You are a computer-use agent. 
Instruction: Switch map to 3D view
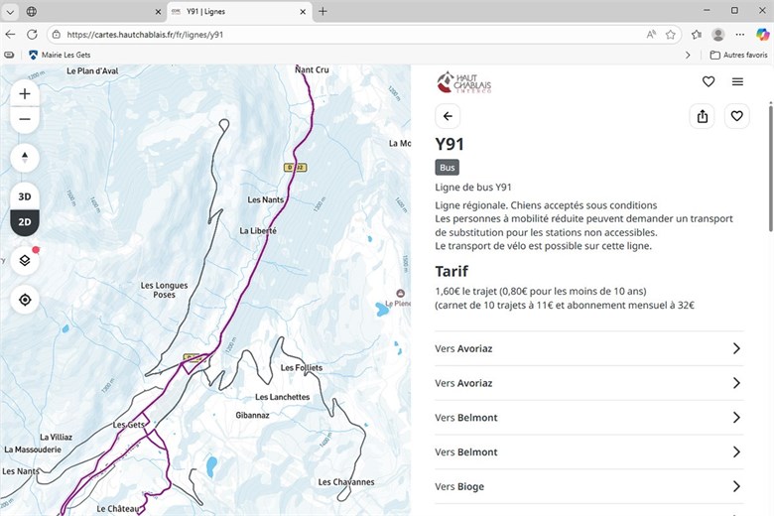25,195
